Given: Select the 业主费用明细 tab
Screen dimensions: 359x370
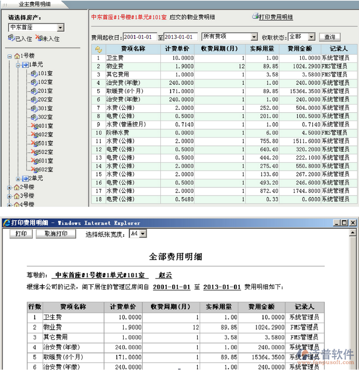Looking at the screenshot, I should coord(35,4).
